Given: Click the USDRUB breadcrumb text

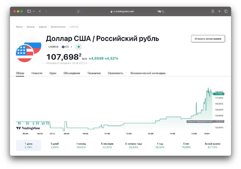Looking at the screenshot, I should click(x=74, y=27).
